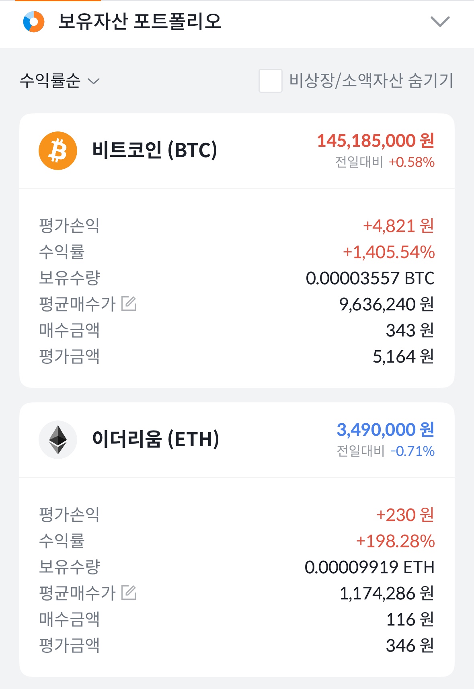Edit Bitcoin average purchase price

pos(129,304)
